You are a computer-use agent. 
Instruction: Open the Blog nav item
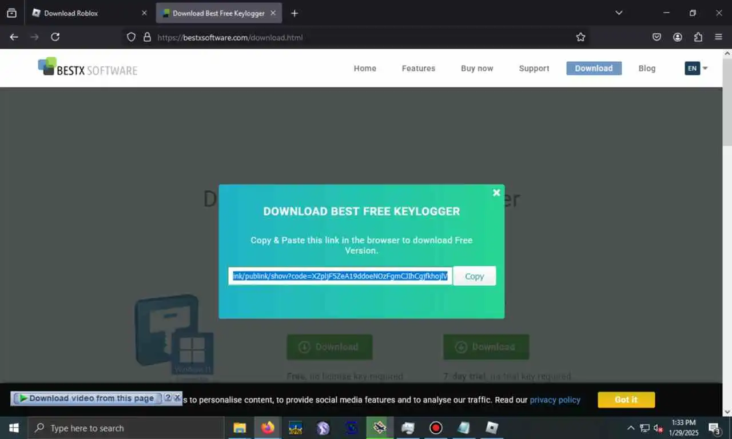647,68
